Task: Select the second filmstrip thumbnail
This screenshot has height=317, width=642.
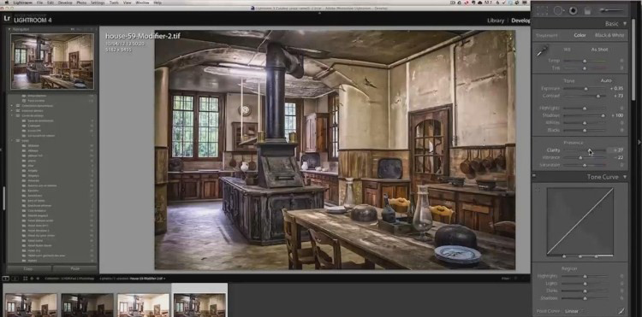Action: point(86,305)
